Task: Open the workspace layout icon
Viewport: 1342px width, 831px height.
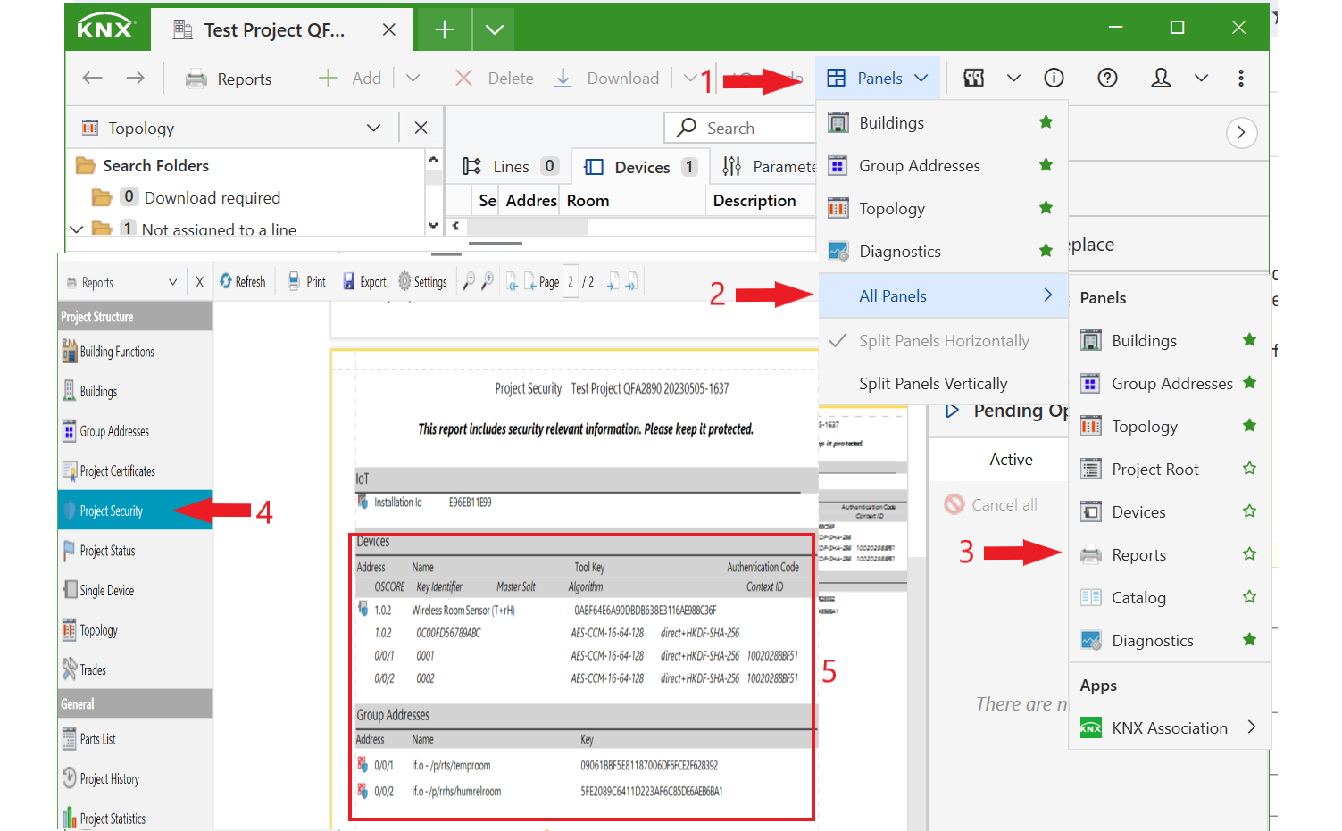Action: [974, 79]
